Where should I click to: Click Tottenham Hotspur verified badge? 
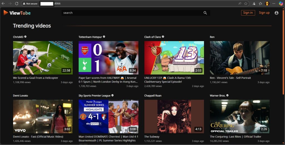(104, 37)
